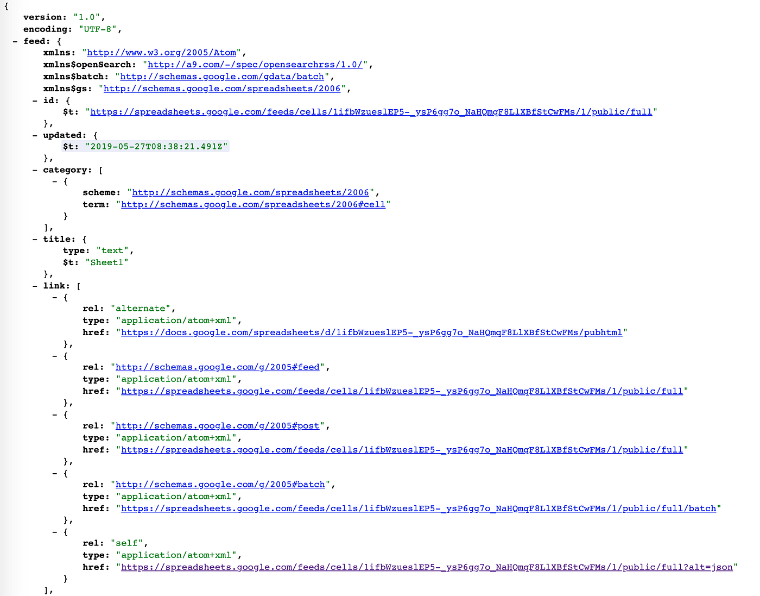The height and width of the screenshot is (596, 760).
Task: Open the href under rel 2005#post
Action: click(402, 450)
